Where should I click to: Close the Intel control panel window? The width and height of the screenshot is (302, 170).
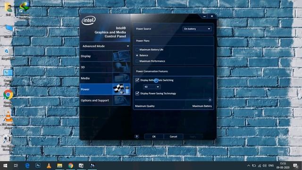(x=212, y=17)
